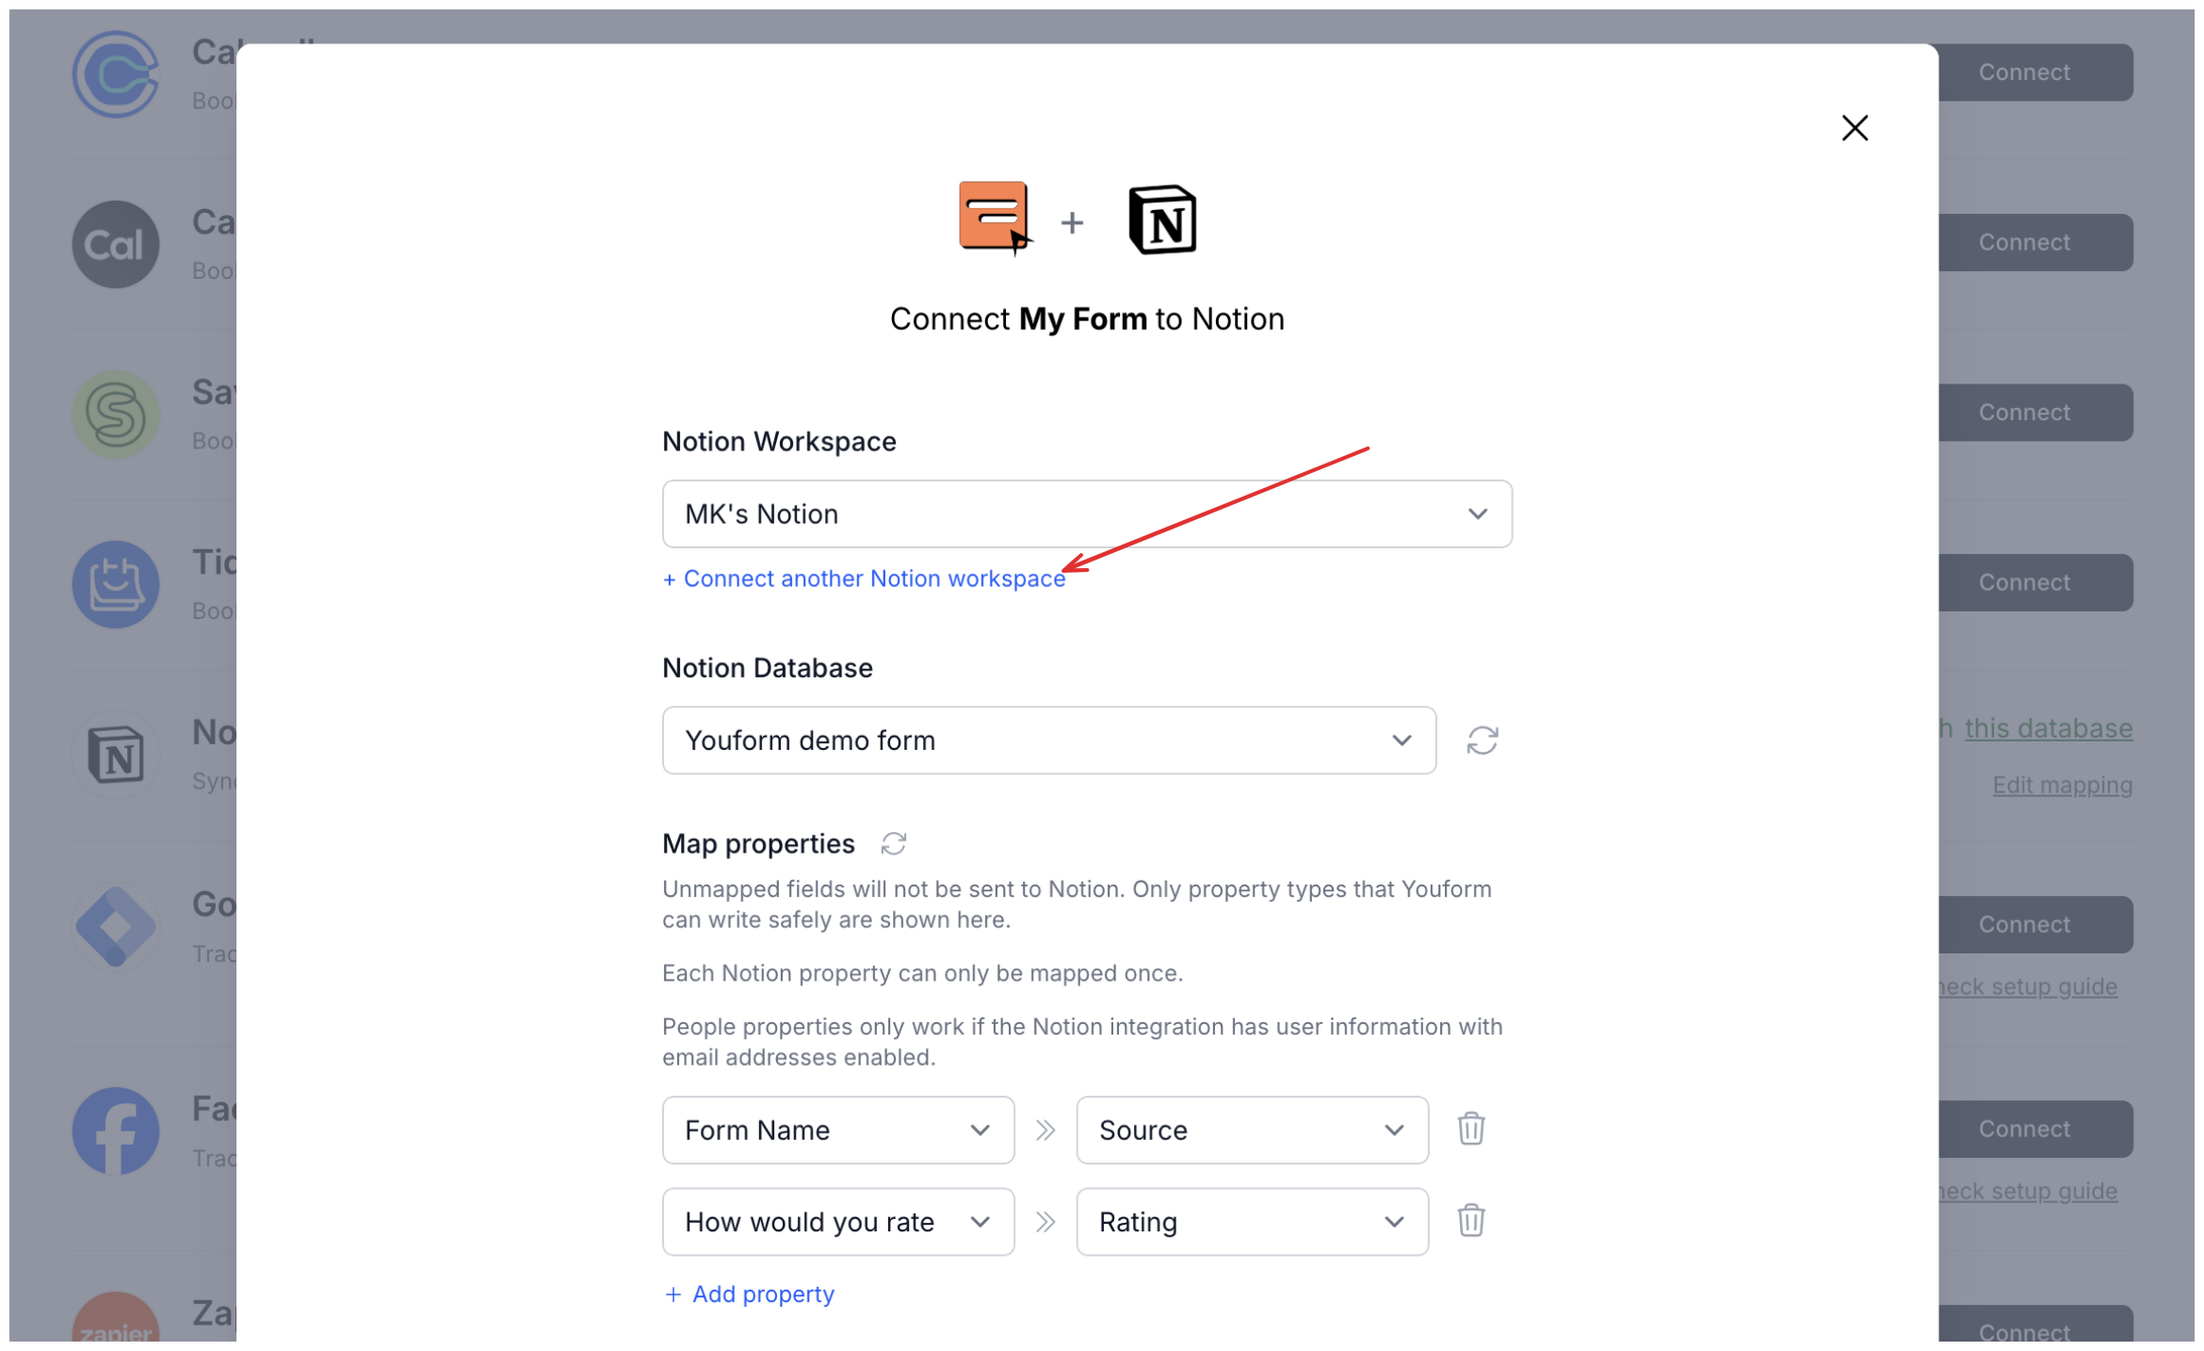
Task: Expand the Source property dropdown
Action: 1251,1130
